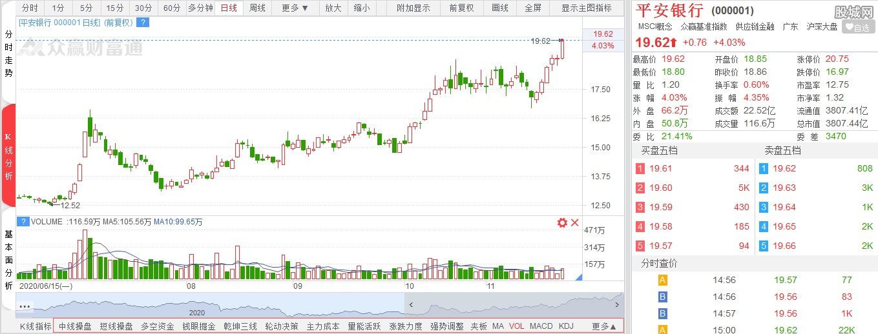This screenshot has height=334, width=878.
Task: Select the MA indicator
Action: 498,326
